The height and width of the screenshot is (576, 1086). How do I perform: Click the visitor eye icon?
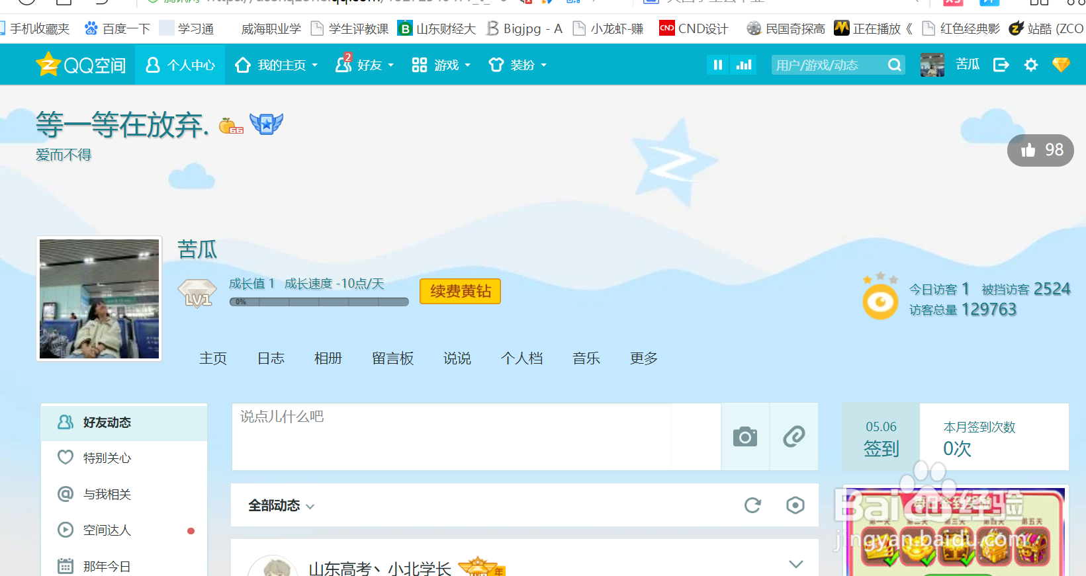(x=880, y=301)
